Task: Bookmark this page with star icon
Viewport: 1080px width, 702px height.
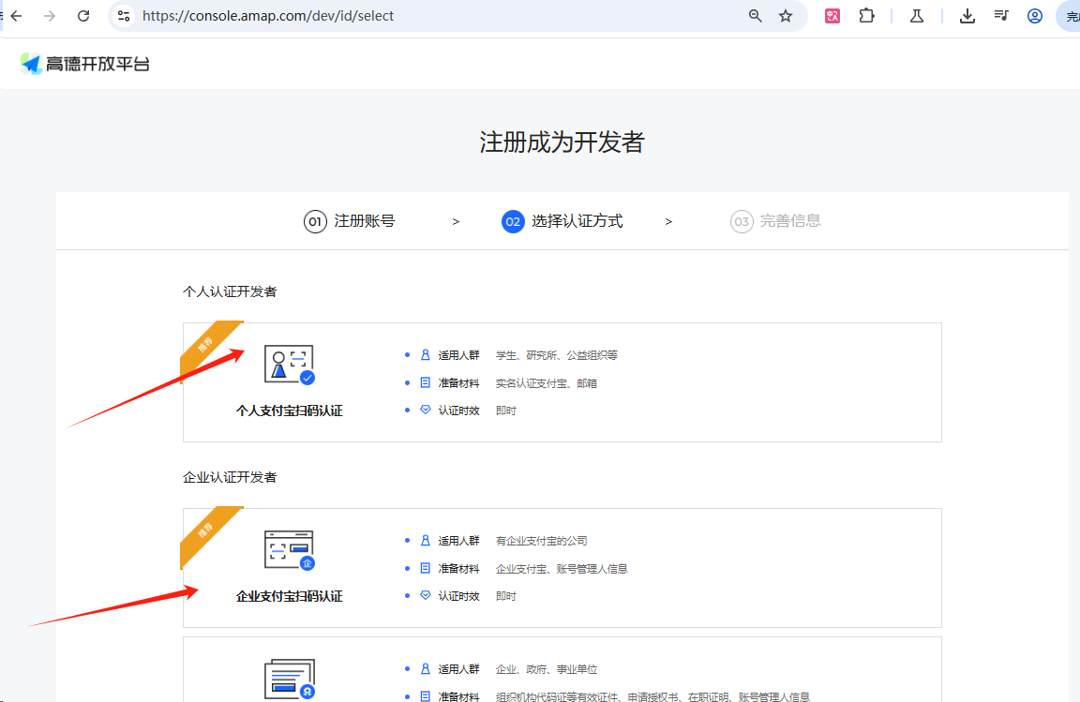Action: click(786, 16)
